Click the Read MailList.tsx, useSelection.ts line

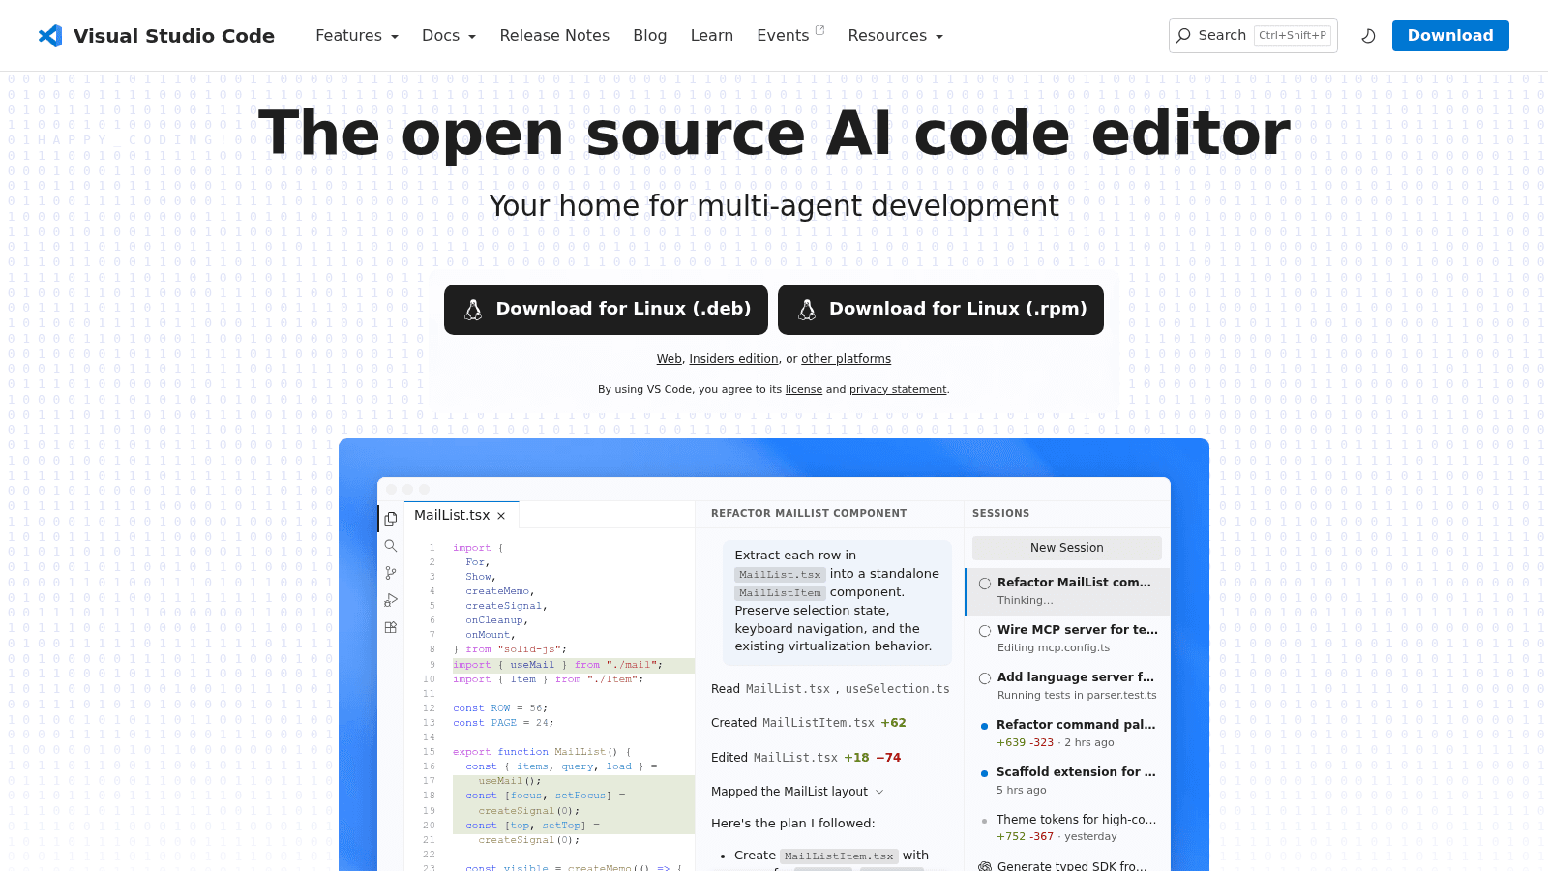point(830,689)
